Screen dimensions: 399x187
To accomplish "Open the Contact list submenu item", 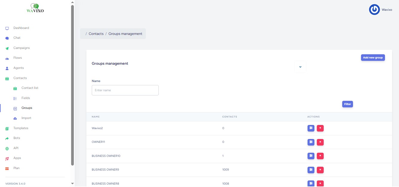I will point(30,88).
